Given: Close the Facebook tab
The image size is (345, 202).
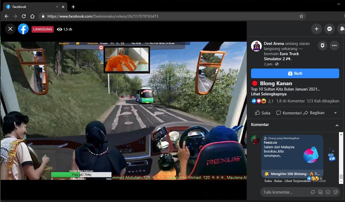Looking at the screenshot, I should [x=63, y=7].
